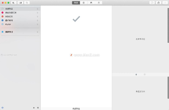The image size is (169, 110).
Task: Click the left icon on right-panel divider bar
Action: (x=136, y=75)
